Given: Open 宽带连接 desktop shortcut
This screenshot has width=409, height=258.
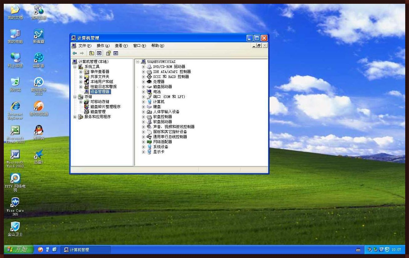Looking at the screenshot, I should (x=39, y=12).
